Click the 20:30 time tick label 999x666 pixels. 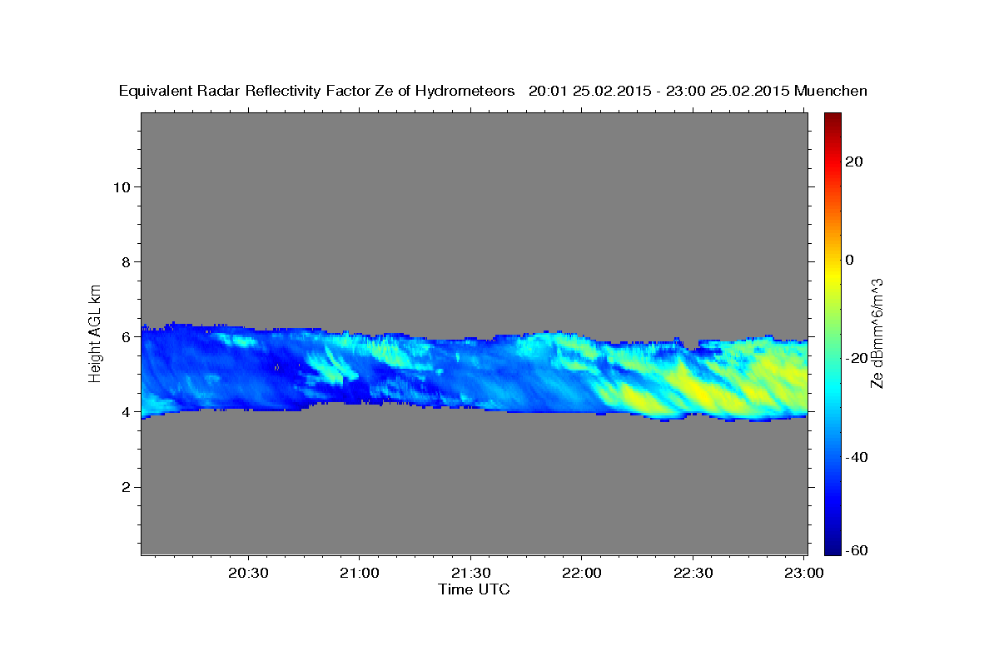(x=249, y=574)
